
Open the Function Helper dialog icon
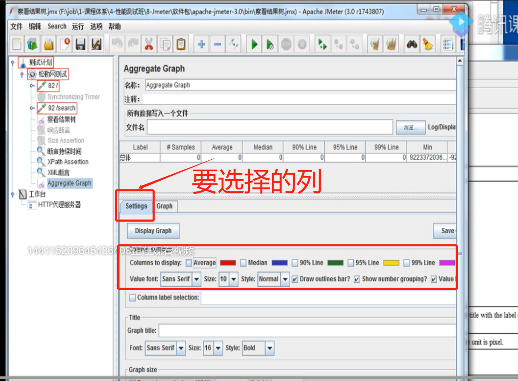(x=448, y=44)
